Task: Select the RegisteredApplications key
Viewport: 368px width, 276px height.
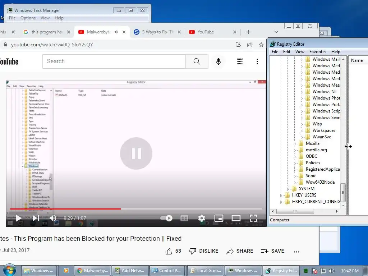Action: coord(323,169)
